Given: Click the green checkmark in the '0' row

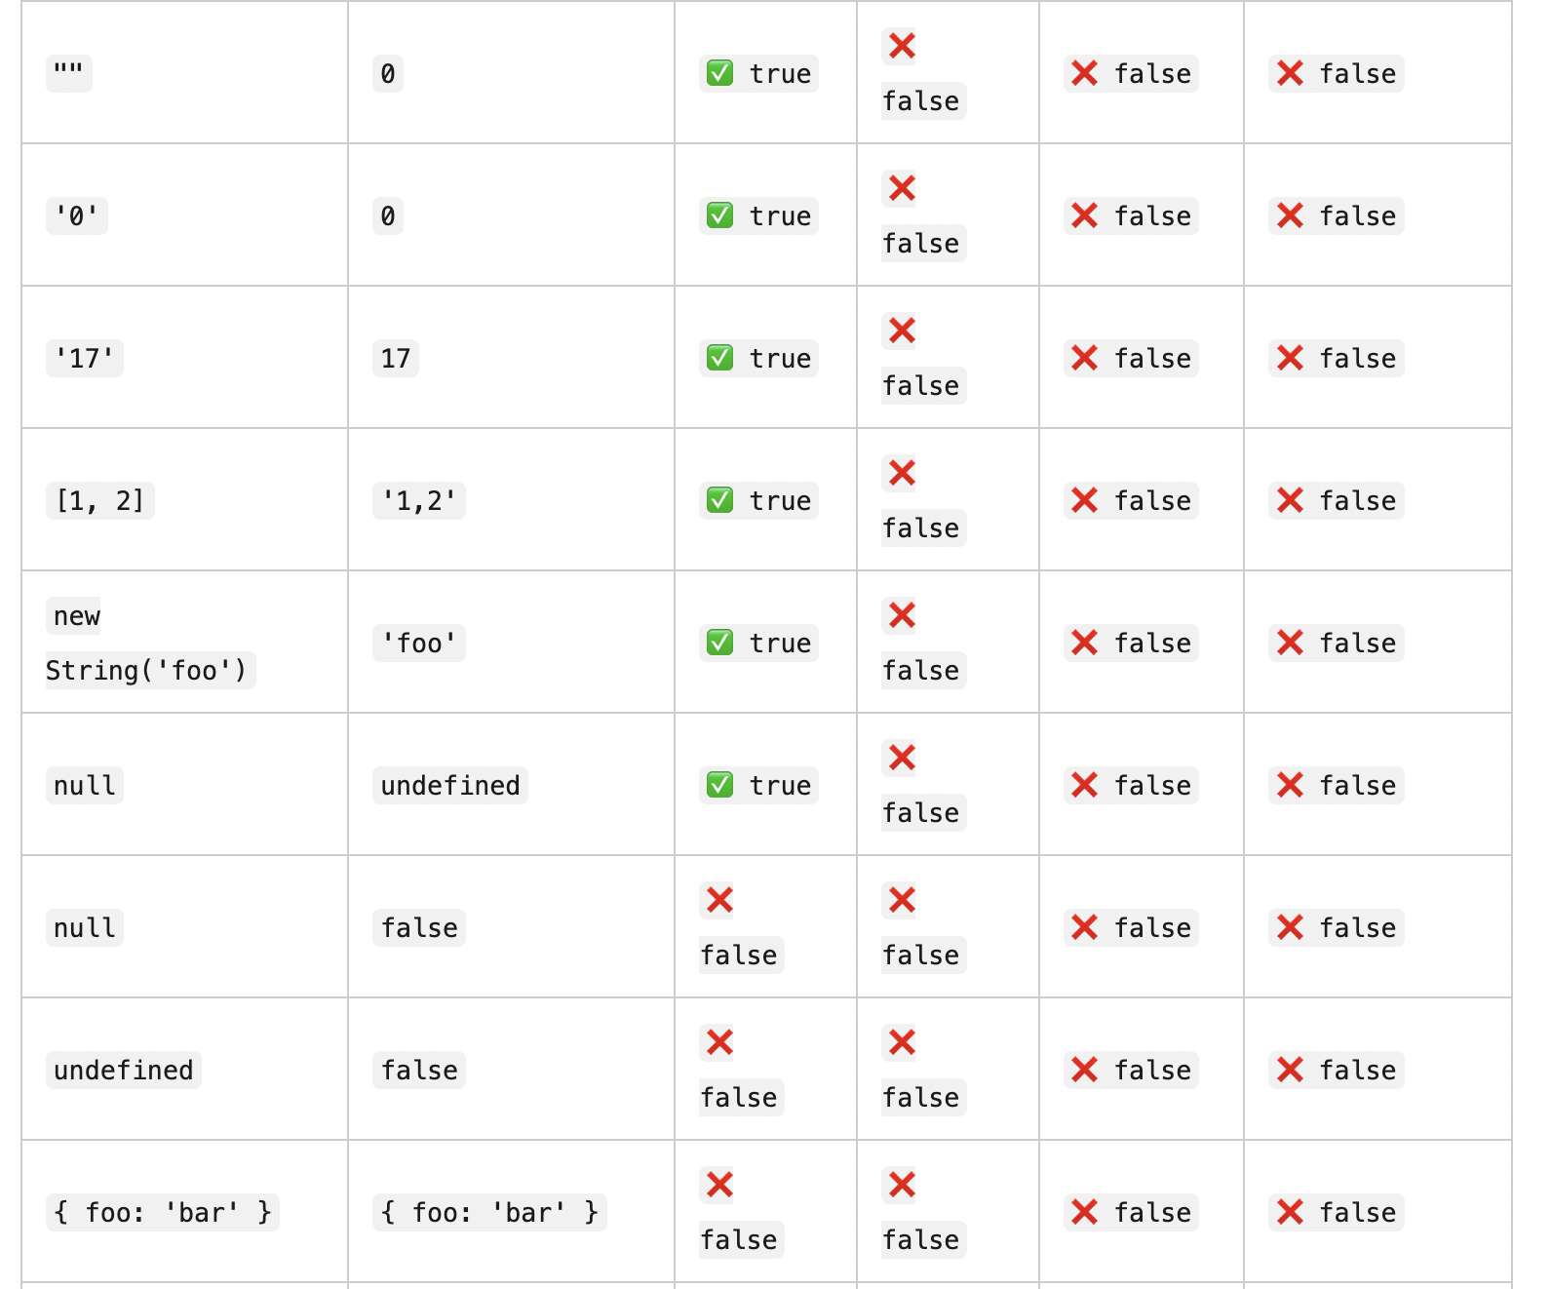Looking at the screenshot, I should pos(719,215).
